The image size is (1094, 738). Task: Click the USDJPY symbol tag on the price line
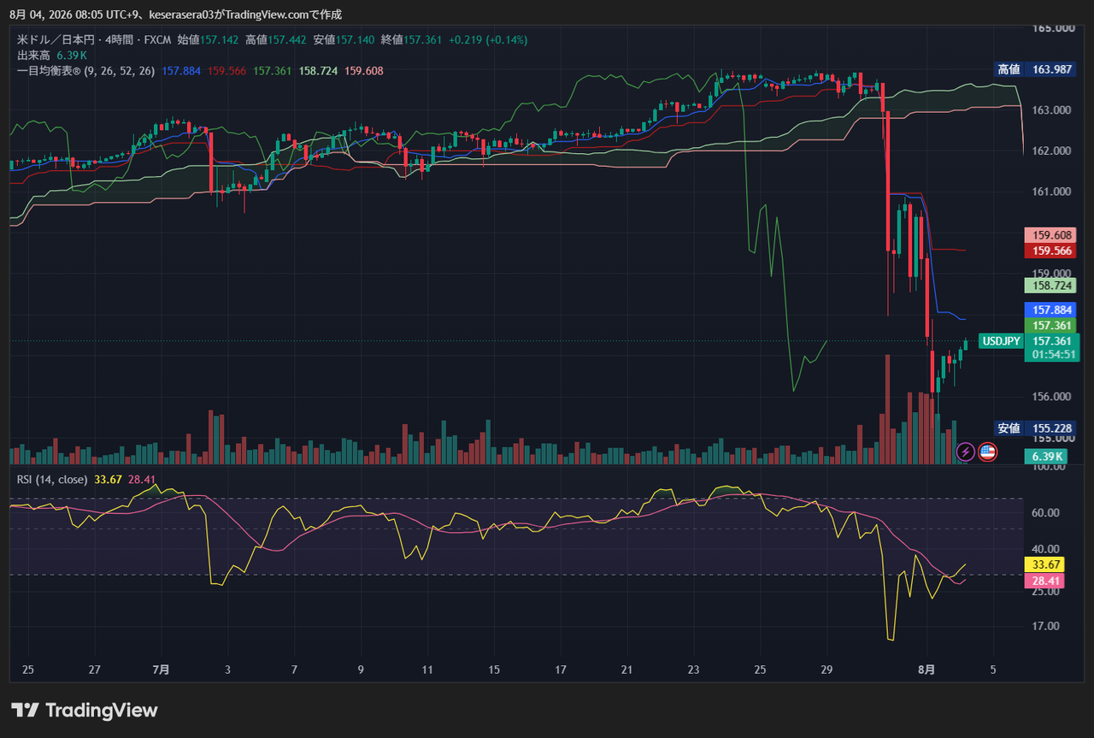click(x=1001, y=341)
